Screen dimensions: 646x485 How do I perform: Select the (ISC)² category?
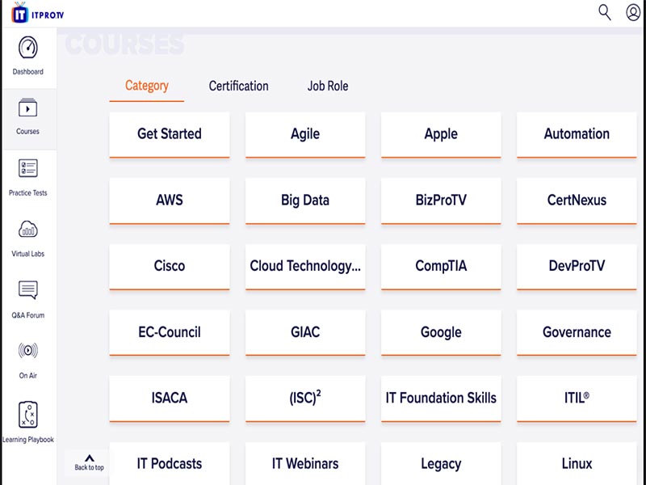click(305, 399)
